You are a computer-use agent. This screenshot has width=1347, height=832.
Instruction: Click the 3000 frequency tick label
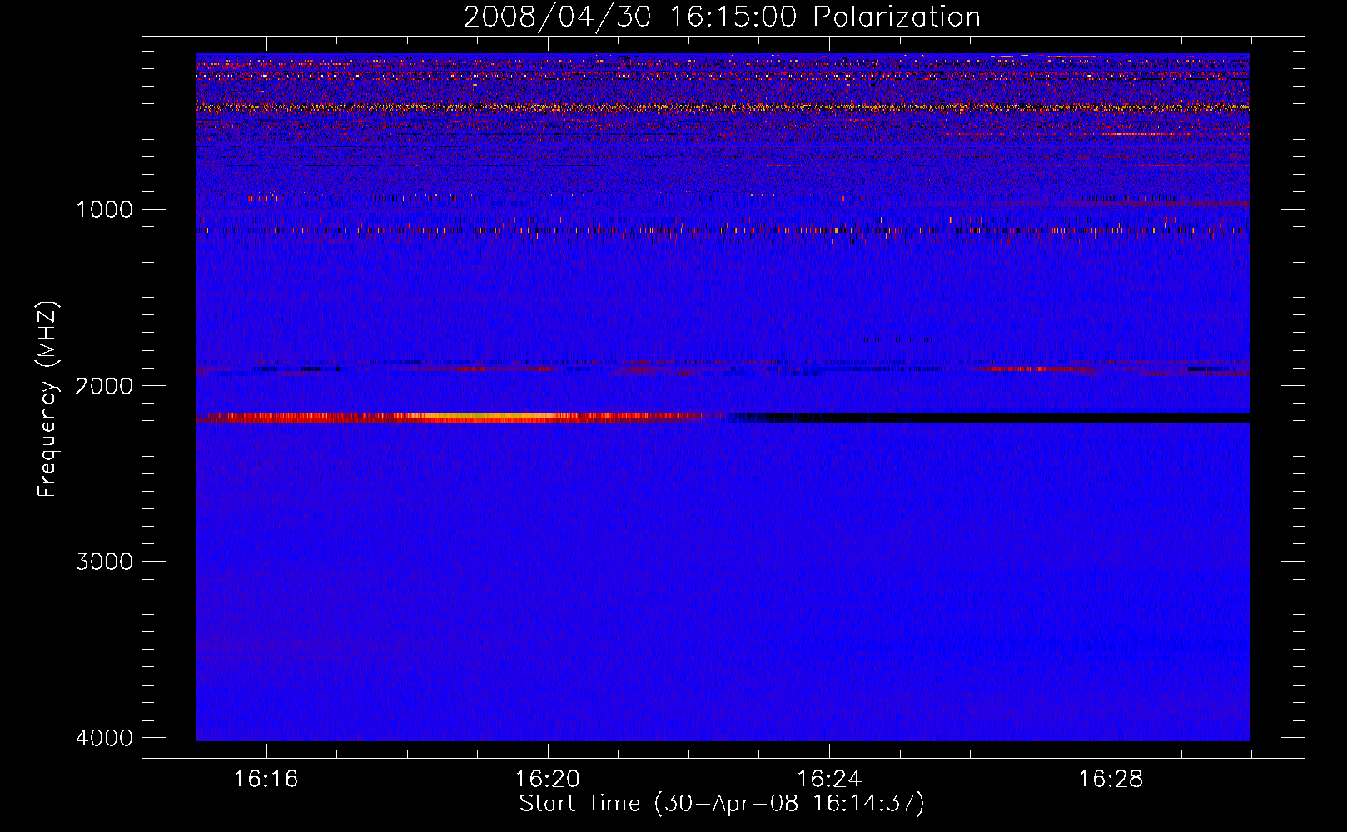click(x=104, y=562)
